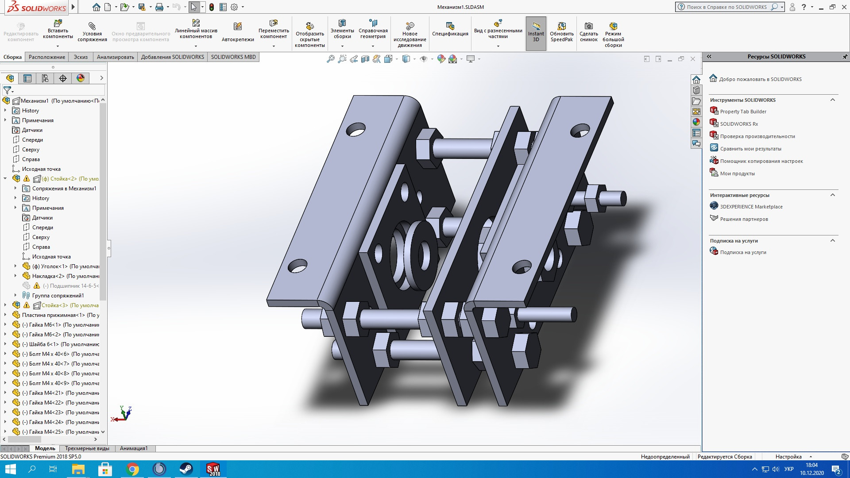Image resolution: width=850 pixels, height=478 pixels.
Task: Open DisplayManager color ball tab in left panel
Action: pyautogui.click(x=81, y=78)
